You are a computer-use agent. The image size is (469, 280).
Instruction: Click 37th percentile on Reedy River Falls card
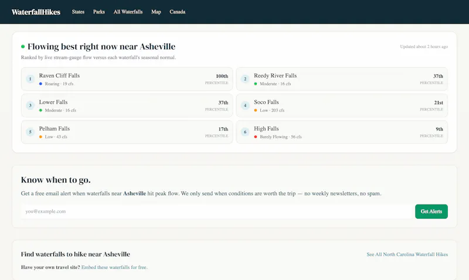(x=438, y=76)
